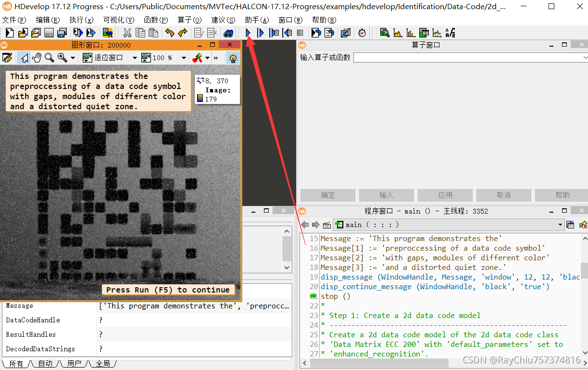
Task: Click the operator name input field
Action: pos(467,57)
